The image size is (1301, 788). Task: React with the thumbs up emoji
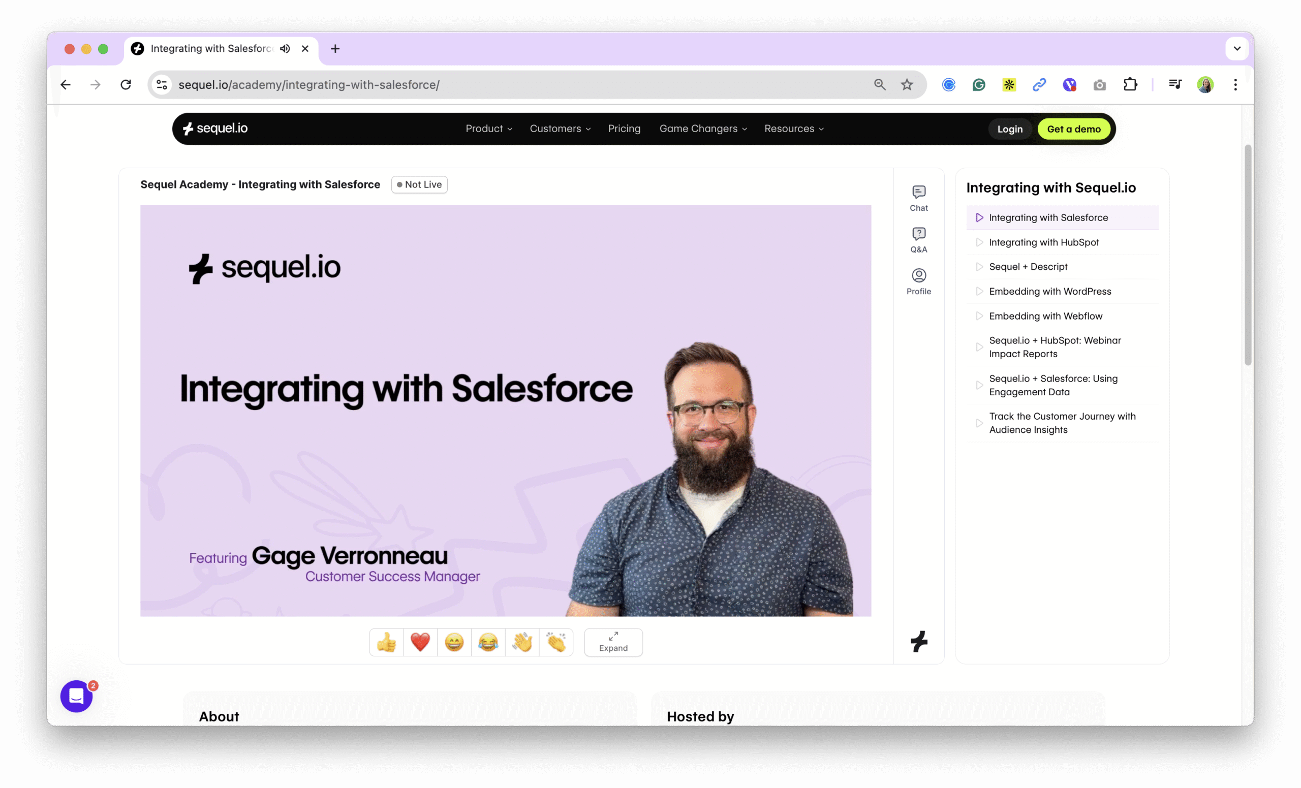387,642
